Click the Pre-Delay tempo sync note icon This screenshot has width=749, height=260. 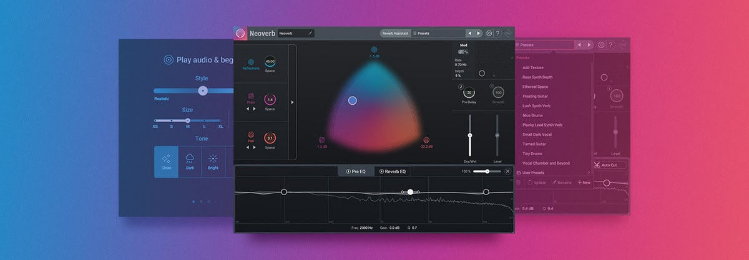click(461, 86)
